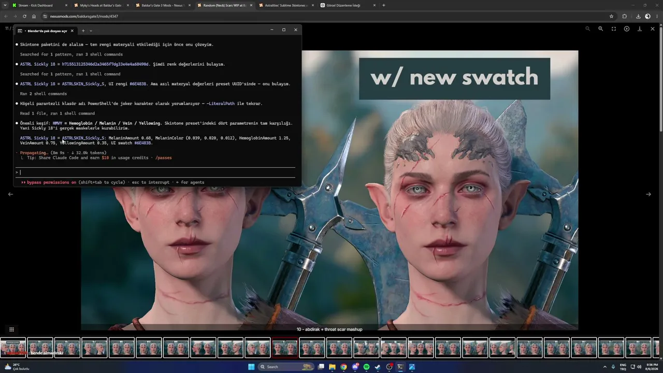The height and width of the screenshot is (373, 663).
Task: Click the '/passes' command text in terminal
Action: pos(163,157)
